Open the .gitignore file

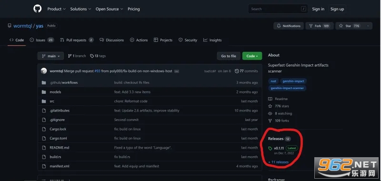point(57,120)
